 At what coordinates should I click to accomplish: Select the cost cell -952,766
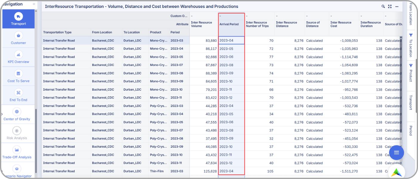(344, 89)
